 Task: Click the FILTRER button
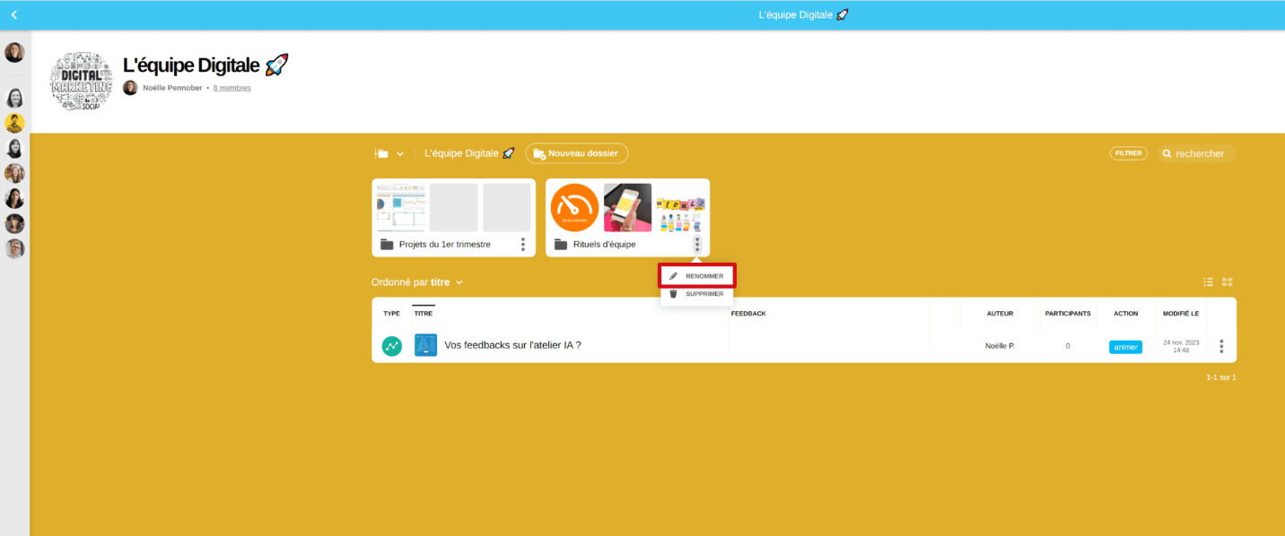[1128, 153]
